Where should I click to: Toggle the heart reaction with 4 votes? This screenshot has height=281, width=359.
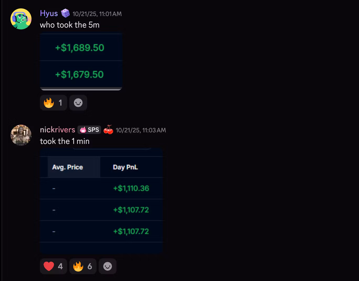[53, 266]
